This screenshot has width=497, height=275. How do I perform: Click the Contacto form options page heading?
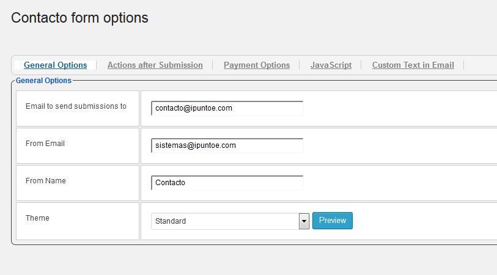tap(79, 18)
